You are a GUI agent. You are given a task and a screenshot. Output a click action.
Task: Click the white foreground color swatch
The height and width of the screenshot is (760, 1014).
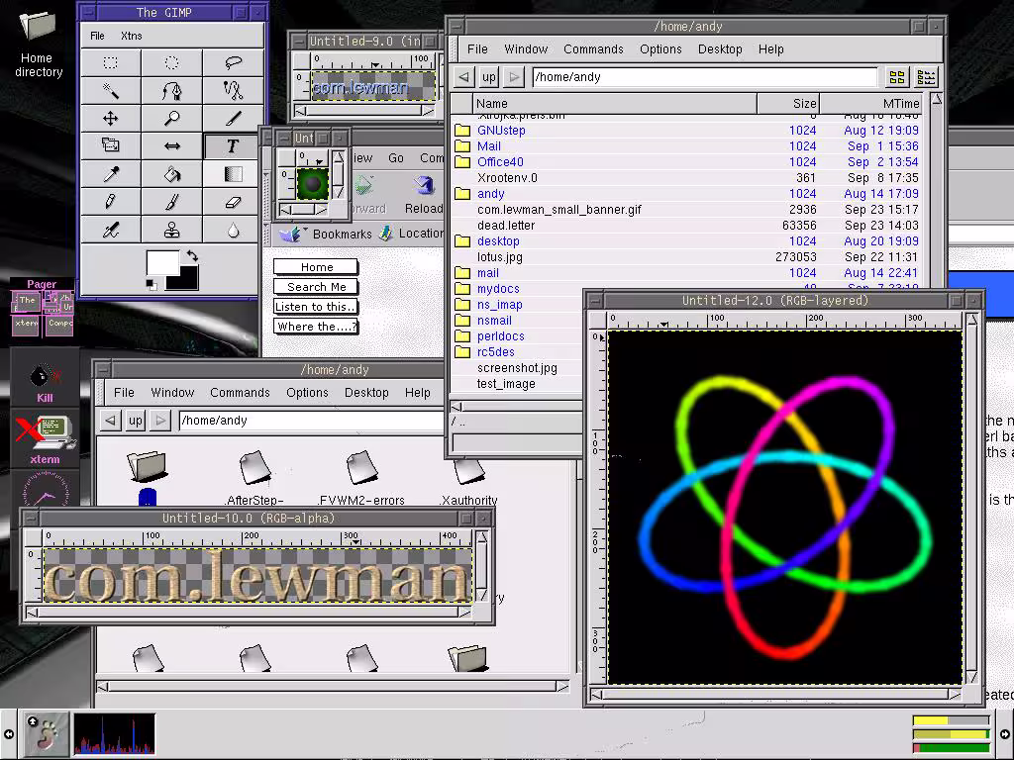coord(161,264)
